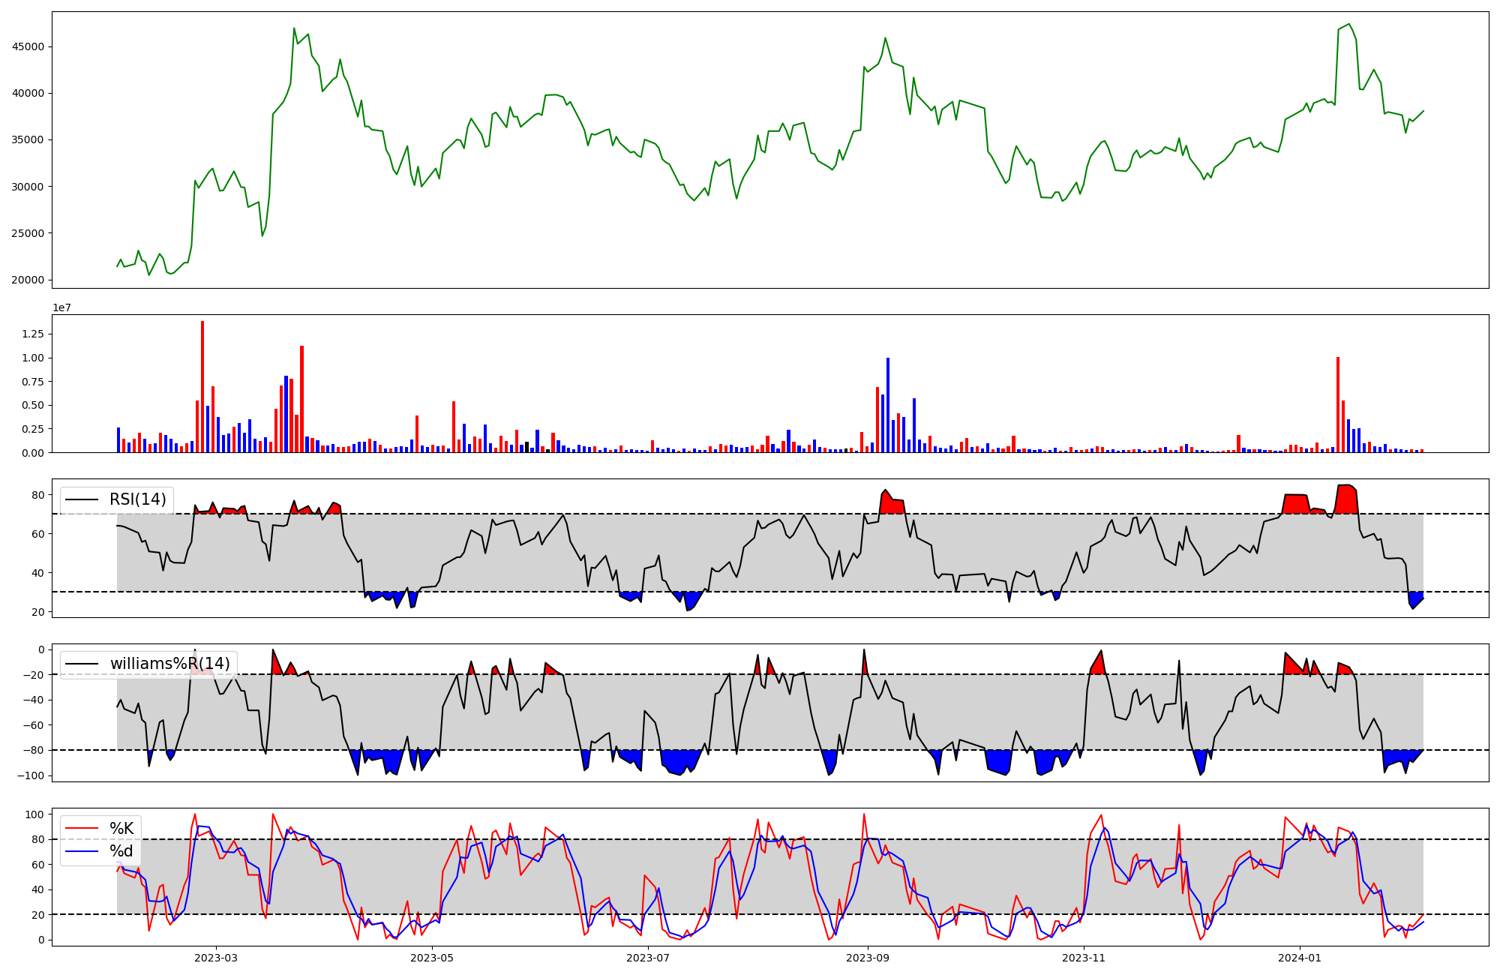Click the 2023-11 x-axis date label
Screen dimensions: 1500x975
(1084, 958)
